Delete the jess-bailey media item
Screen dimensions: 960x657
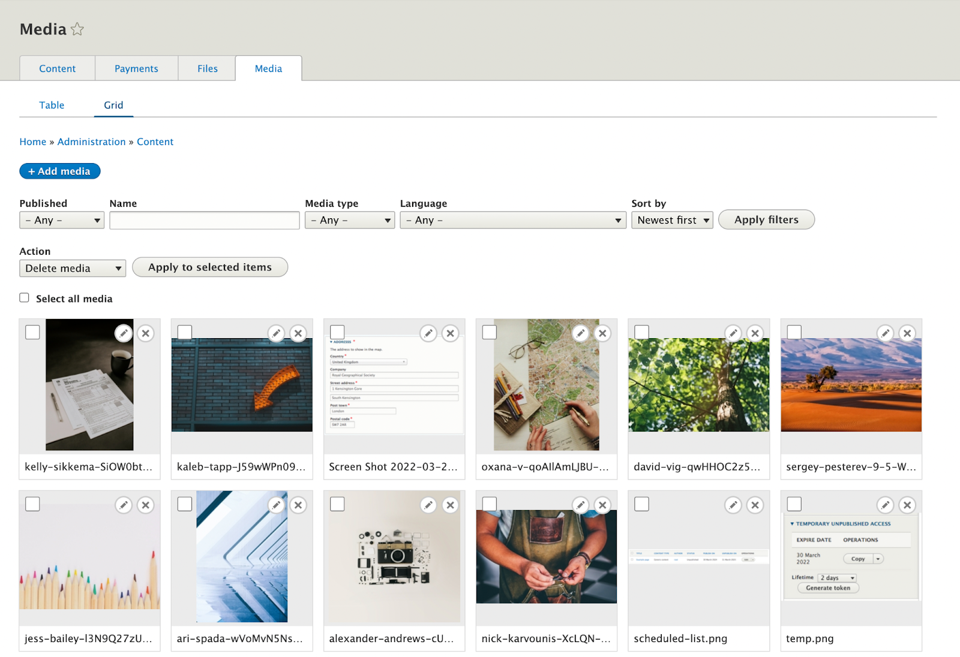146,505
